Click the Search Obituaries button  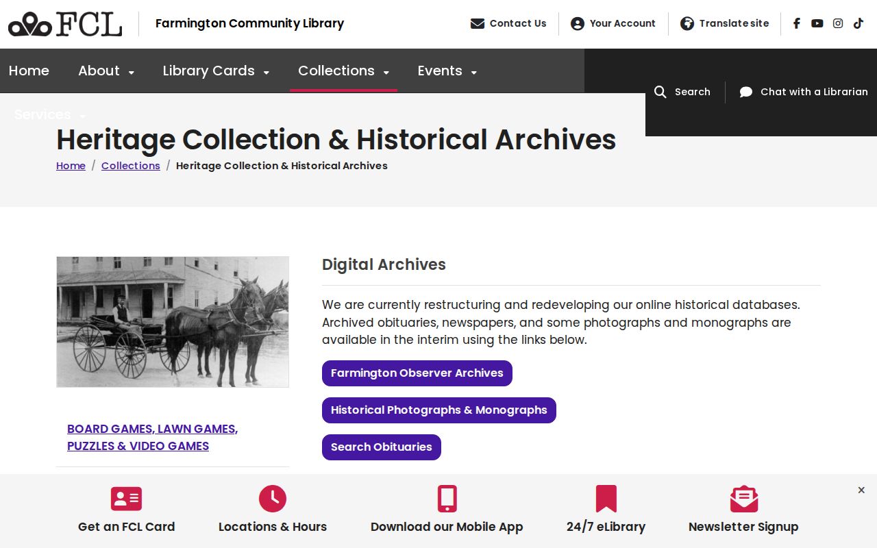382,447
